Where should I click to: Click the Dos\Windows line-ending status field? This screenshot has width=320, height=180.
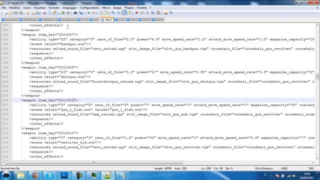[x=264, y=168]
